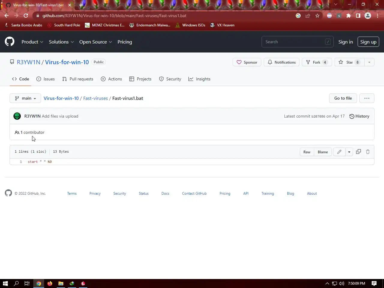Fork the repository

317,62
